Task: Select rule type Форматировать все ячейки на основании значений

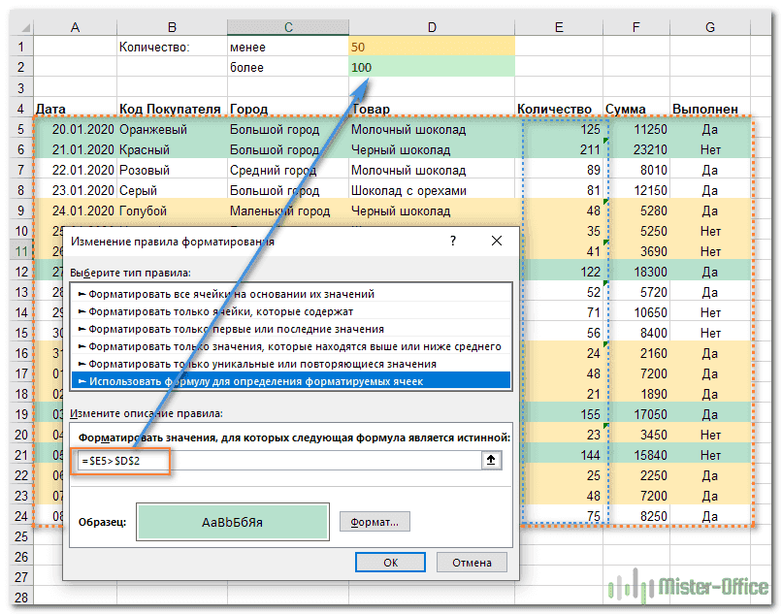Action: [231, 294]
